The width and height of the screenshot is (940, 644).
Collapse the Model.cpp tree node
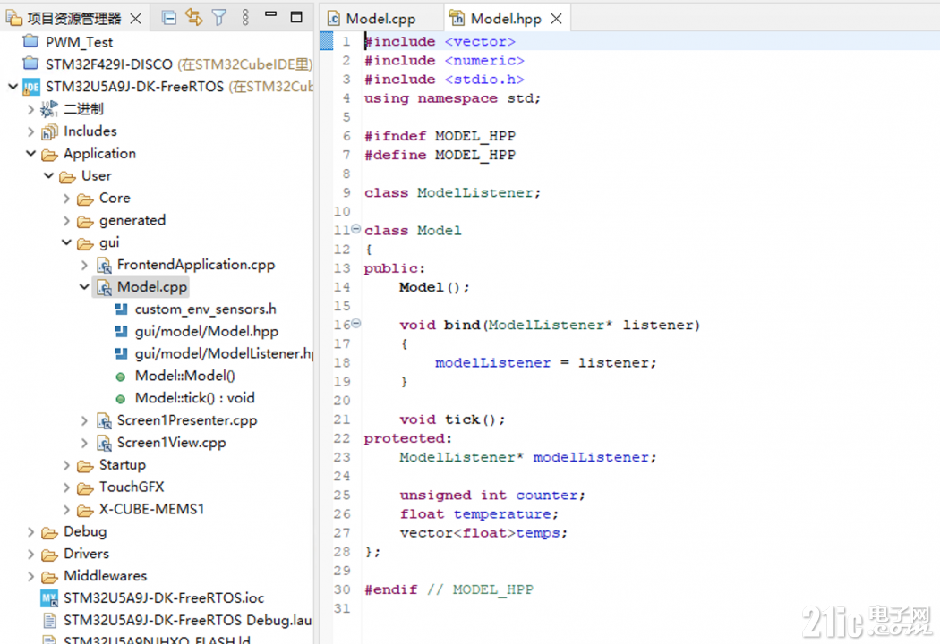tap(84, 286)
